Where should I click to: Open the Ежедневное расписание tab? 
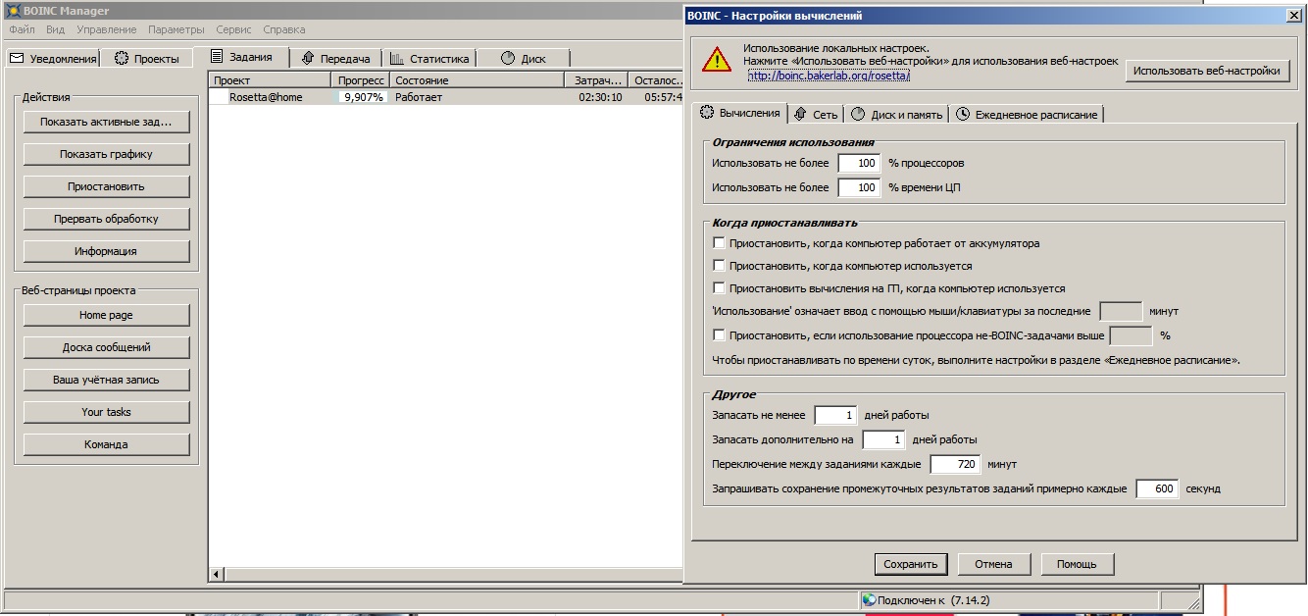[1028, 115]
